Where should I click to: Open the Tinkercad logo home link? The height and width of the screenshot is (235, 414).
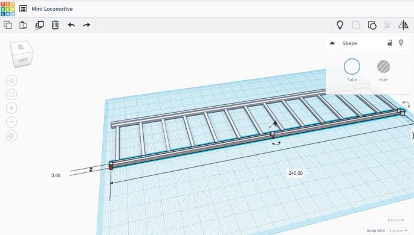(8, 9)
